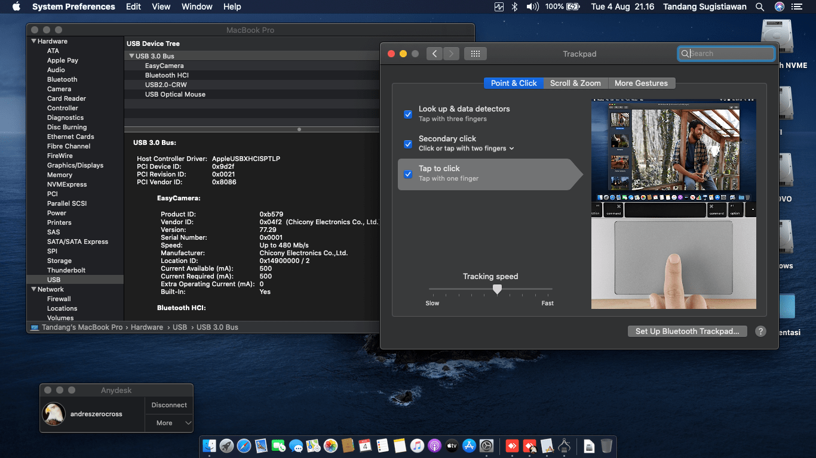This screenshot has height=458, width=816.
Task: Switch to the Scroll & Zoom tab
Action: [575, 83]
